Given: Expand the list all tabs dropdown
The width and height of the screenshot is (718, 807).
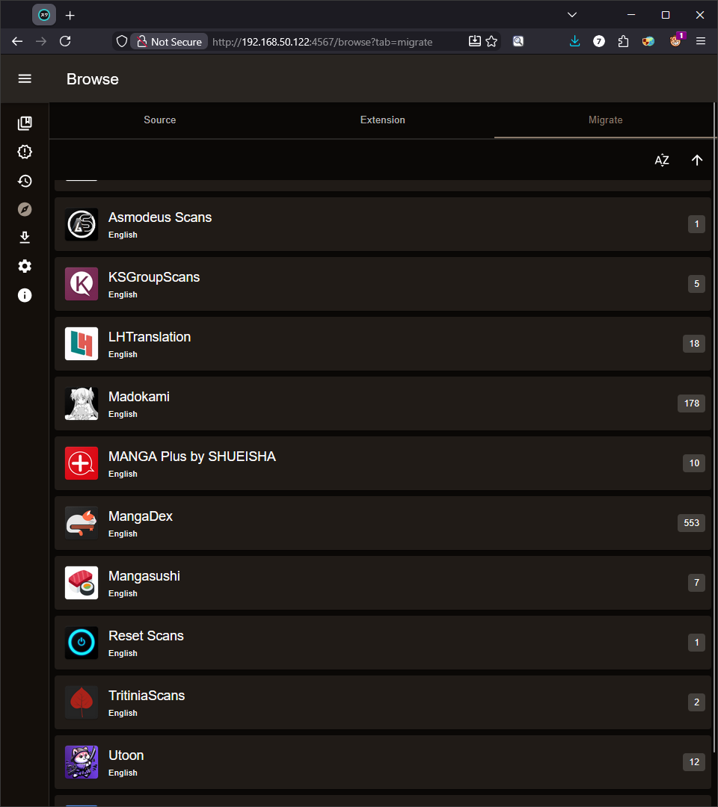Looking at the screenshot, I should (571, 15).
